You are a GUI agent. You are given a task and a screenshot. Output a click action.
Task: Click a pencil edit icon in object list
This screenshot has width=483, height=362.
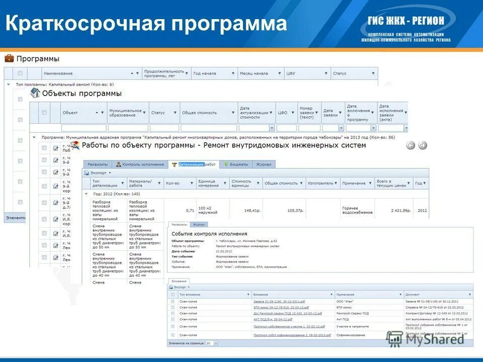[56, 148]
